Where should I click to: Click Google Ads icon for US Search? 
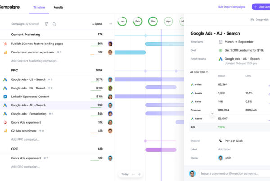[5, 79]
